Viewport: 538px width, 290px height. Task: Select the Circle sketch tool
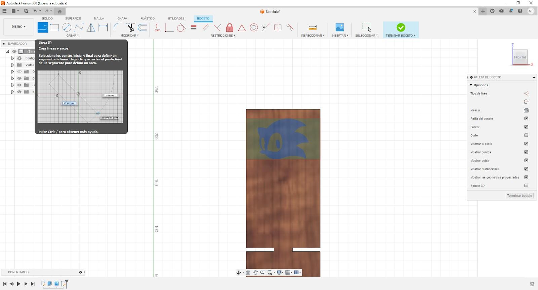(x=67, y=28)
